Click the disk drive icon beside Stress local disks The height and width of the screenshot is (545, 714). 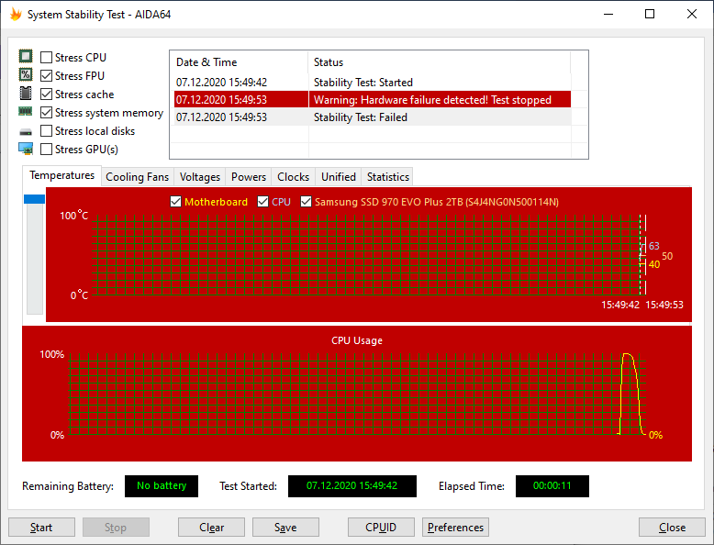(x=26, y=132)
